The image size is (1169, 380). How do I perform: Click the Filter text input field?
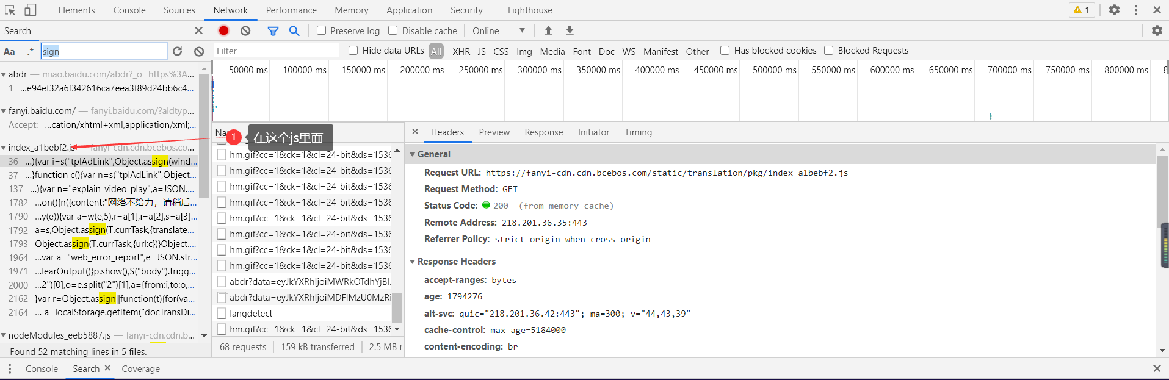(276, 51)
